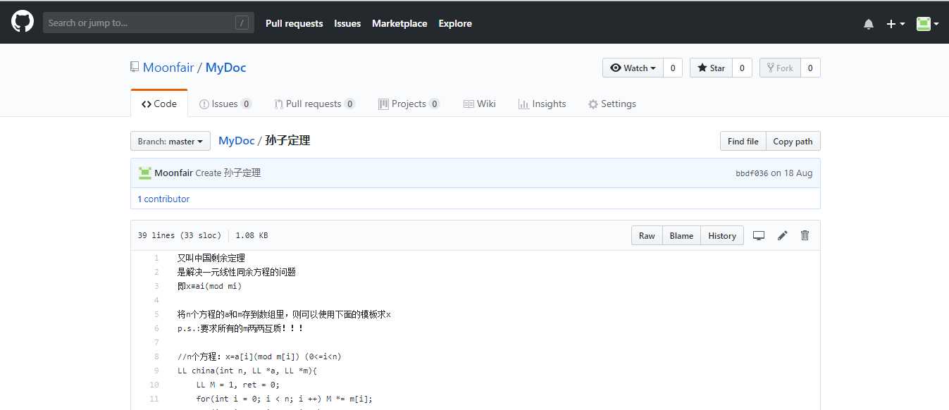The height and width of the screenshot is (410, 949).
Task: Click the Copy path button
Action: coord(793,141)
